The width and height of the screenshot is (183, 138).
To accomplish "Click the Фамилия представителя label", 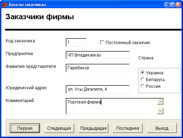I will (31, 67).
